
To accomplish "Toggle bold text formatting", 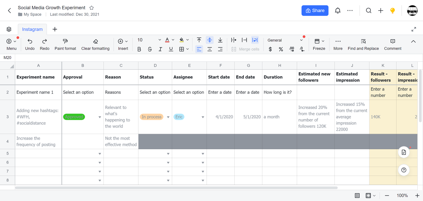I will click(x=139, y=49).
